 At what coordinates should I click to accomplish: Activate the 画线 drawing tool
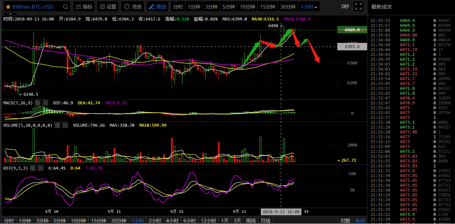click(x=157, y=7)
